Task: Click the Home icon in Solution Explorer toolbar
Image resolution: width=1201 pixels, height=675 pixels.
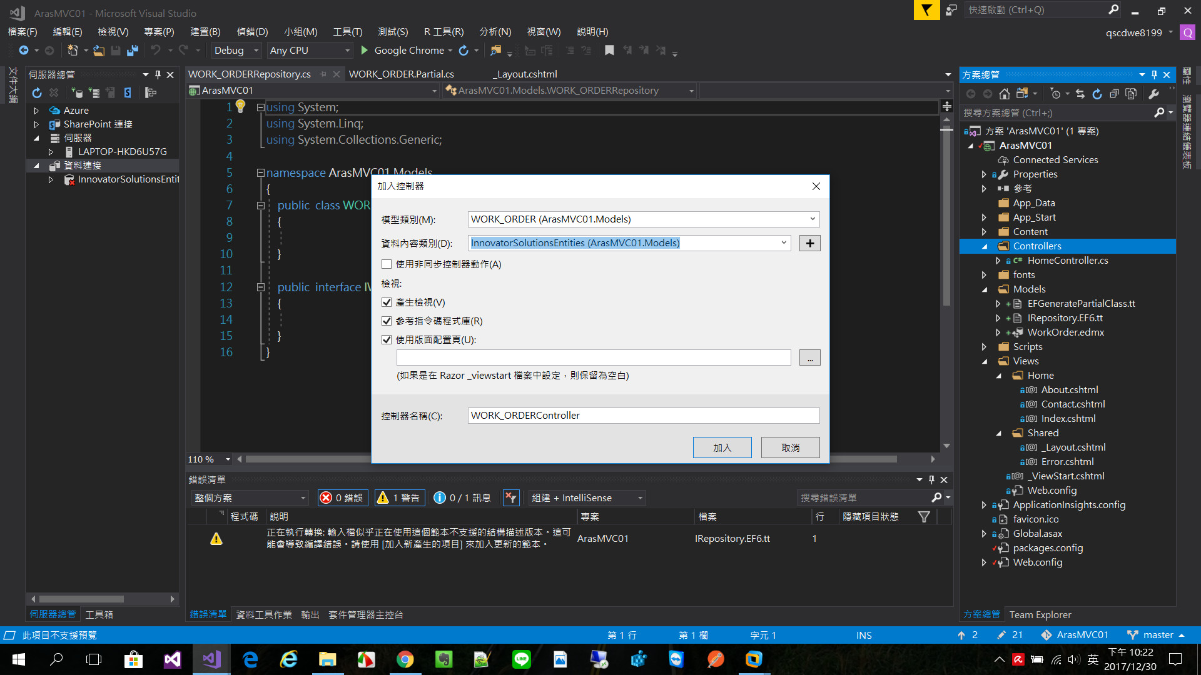Action: point(1004,94)
